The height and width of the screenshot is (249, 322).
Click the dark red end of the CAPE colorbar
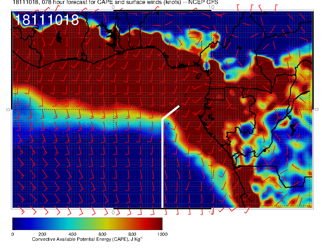click(x=159, y=223)
